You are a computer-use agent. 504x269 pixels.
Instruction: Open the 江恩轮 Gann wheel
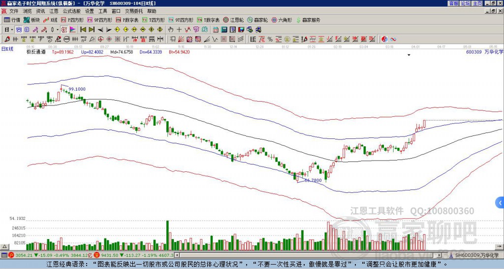tap(233, 20)
